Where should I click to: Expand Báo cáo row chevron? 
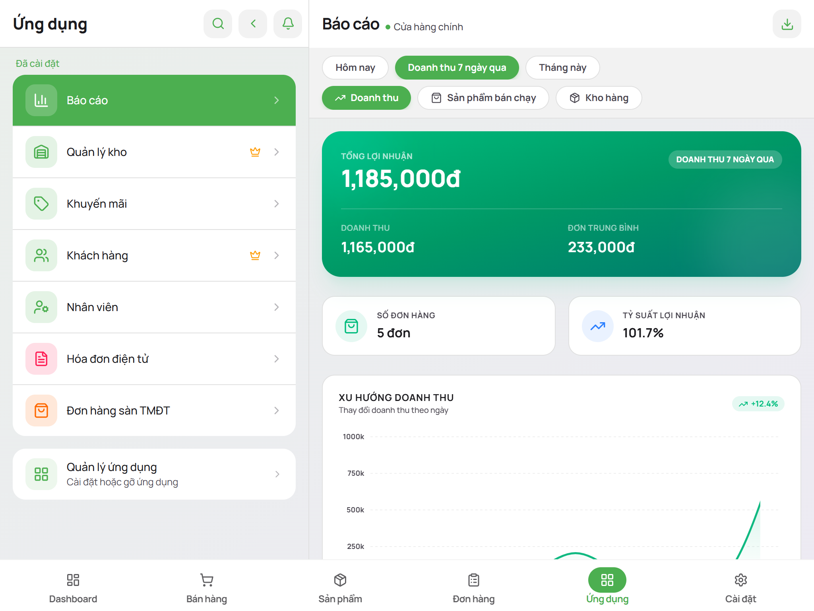(x=277, y=100)
